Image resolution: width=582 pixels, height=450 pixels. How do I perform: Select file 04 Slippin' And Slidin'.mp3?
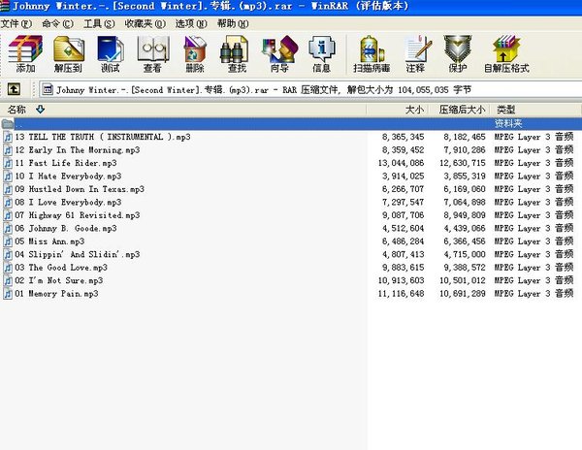[x=78, y=254]
